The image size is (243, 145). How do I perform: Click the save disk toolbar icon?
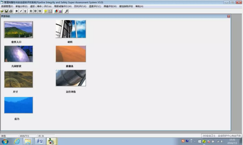click(6, 11)
